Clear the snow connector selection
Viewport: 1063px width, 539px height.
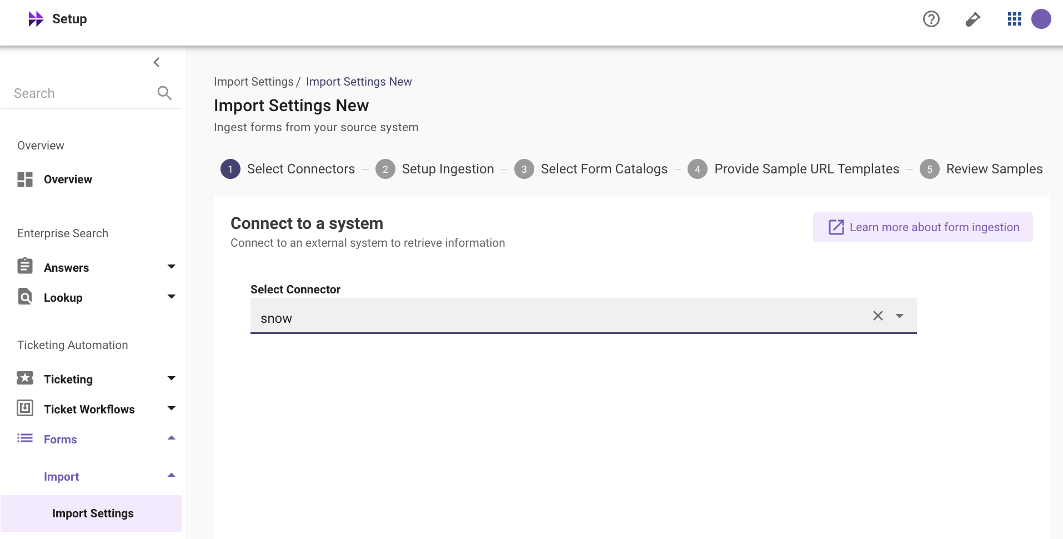click(878, 316)
